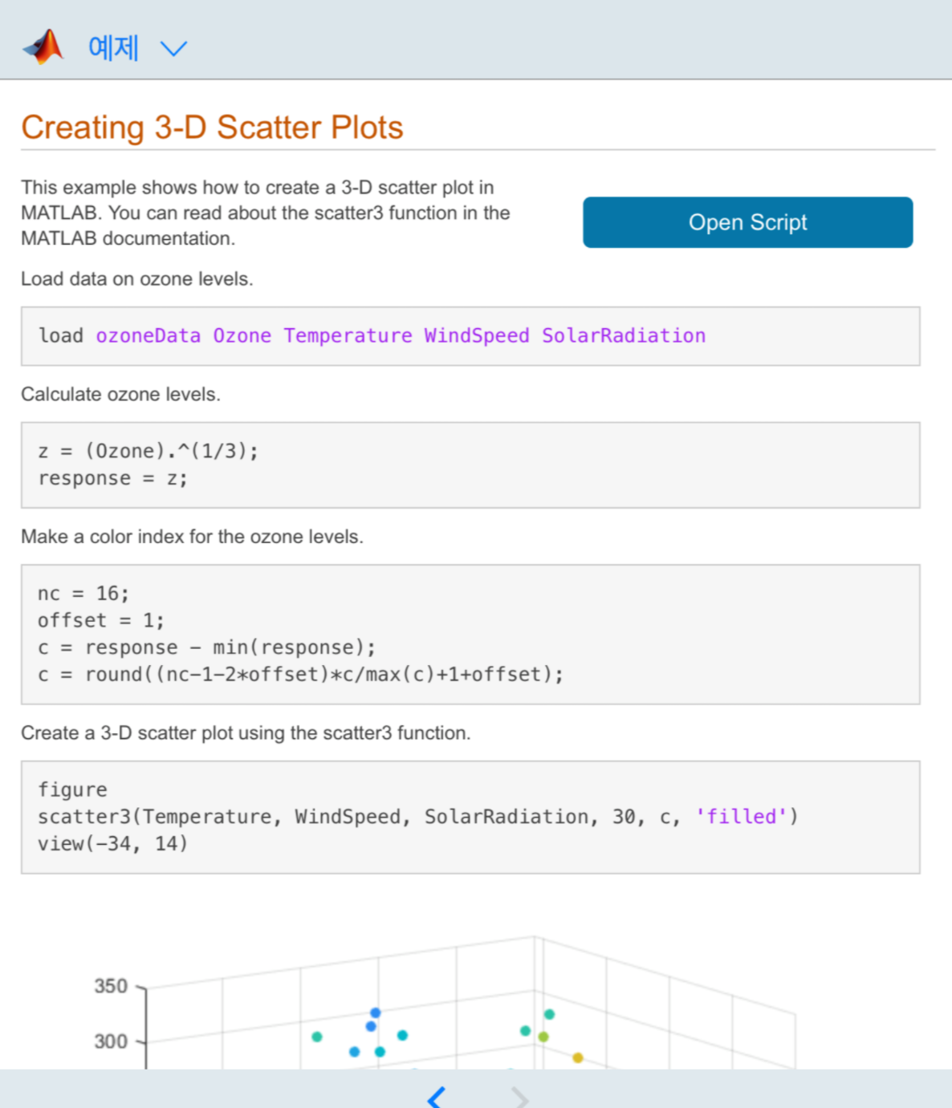Click the offset = 1; code line
952x1108 pixels.
click(x=100, y=621)
